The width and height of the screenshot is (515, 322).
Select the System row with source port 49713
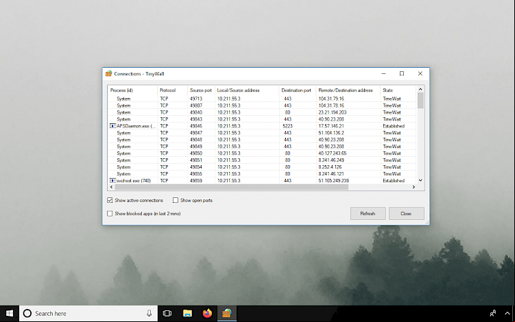tap(262, 99)
